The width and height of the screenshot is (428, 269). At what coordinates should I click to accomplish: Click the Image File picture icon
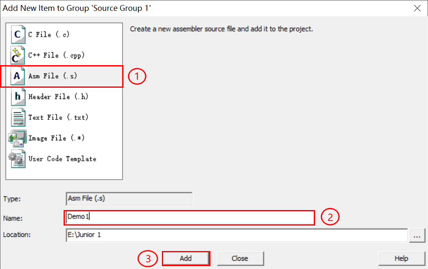tap(18, 138)
